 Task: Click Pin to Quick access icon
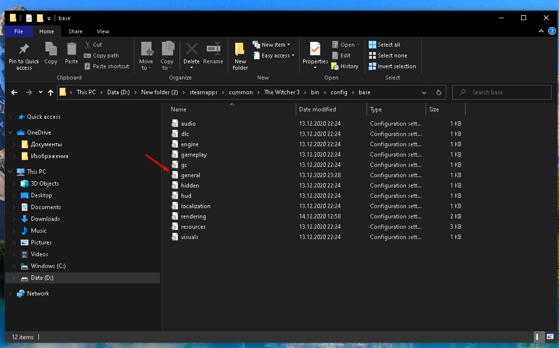click(x=24, y=49)
